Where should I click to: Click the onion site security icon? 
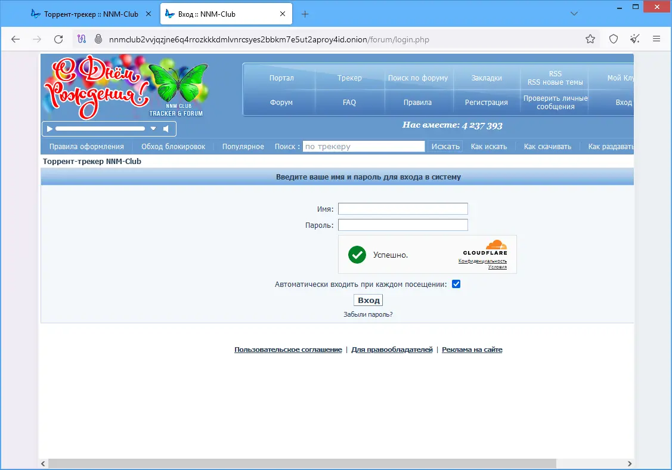click(x=98, y=39)
